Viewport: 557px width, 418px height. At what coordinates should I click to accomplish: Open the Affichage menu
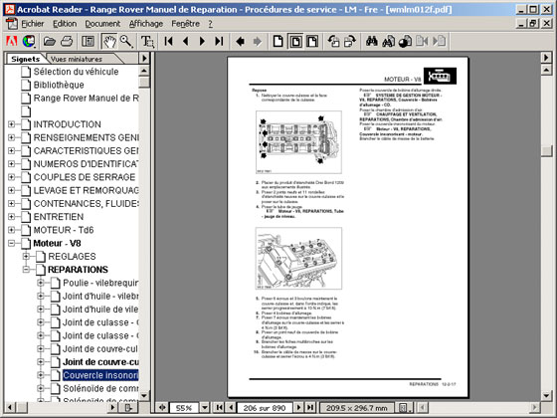[146, 24]
